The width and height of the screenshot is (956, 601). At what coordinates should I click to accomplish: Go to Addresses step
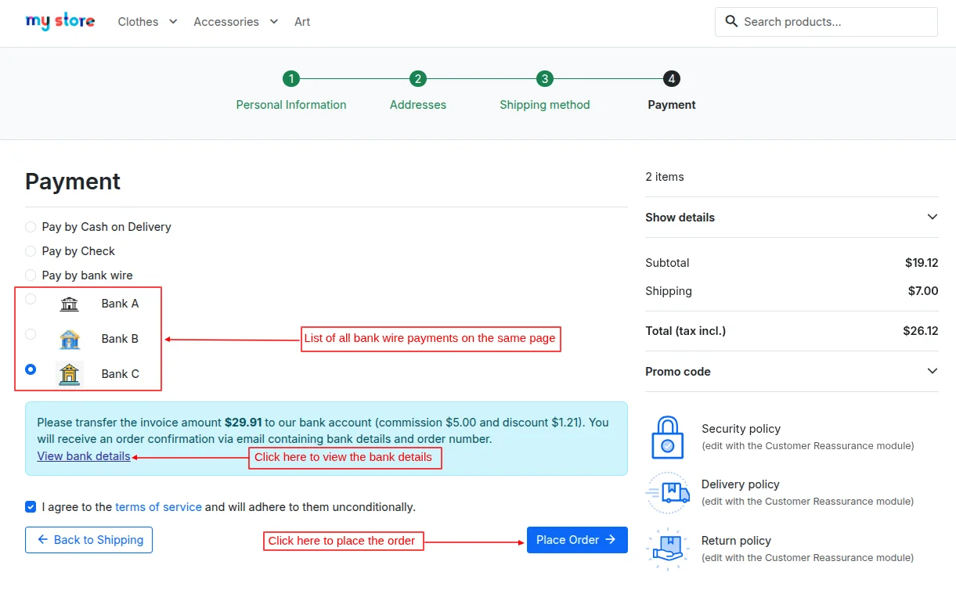[x=418, y=105]
